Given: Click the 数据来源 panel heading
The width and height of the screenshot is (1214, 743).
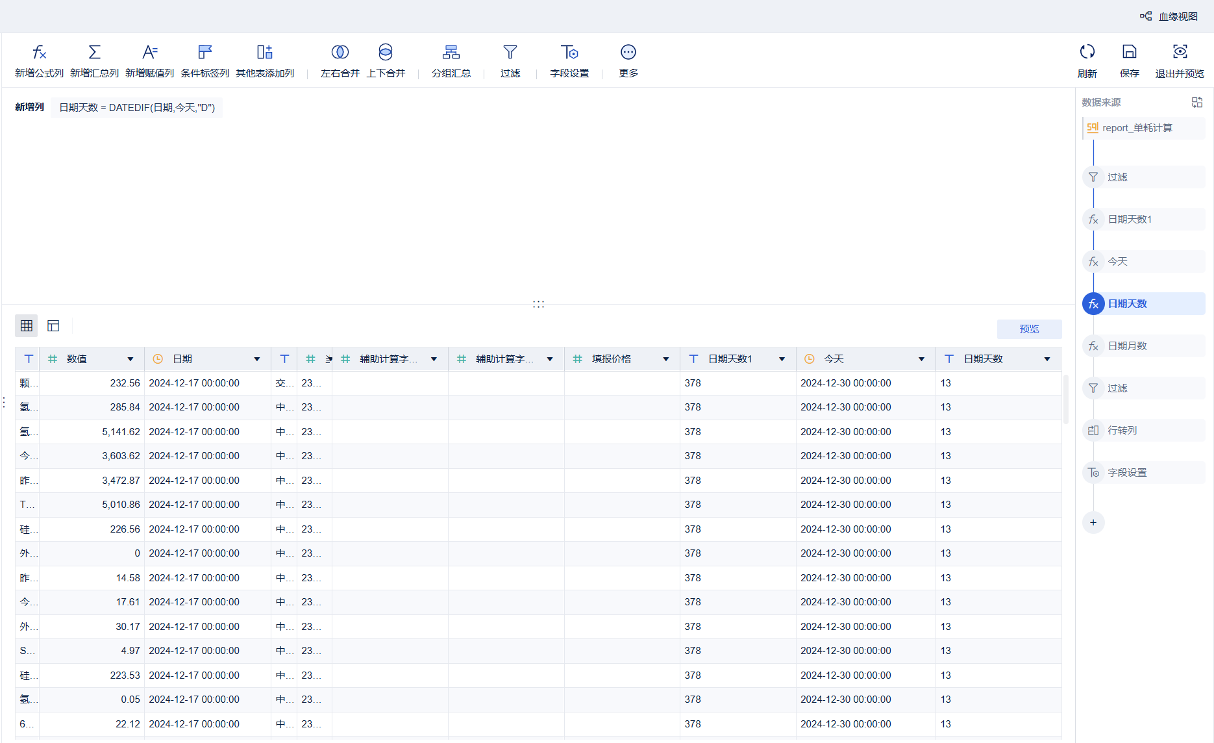Looking at the screenshot, I should pos(1101,103).
